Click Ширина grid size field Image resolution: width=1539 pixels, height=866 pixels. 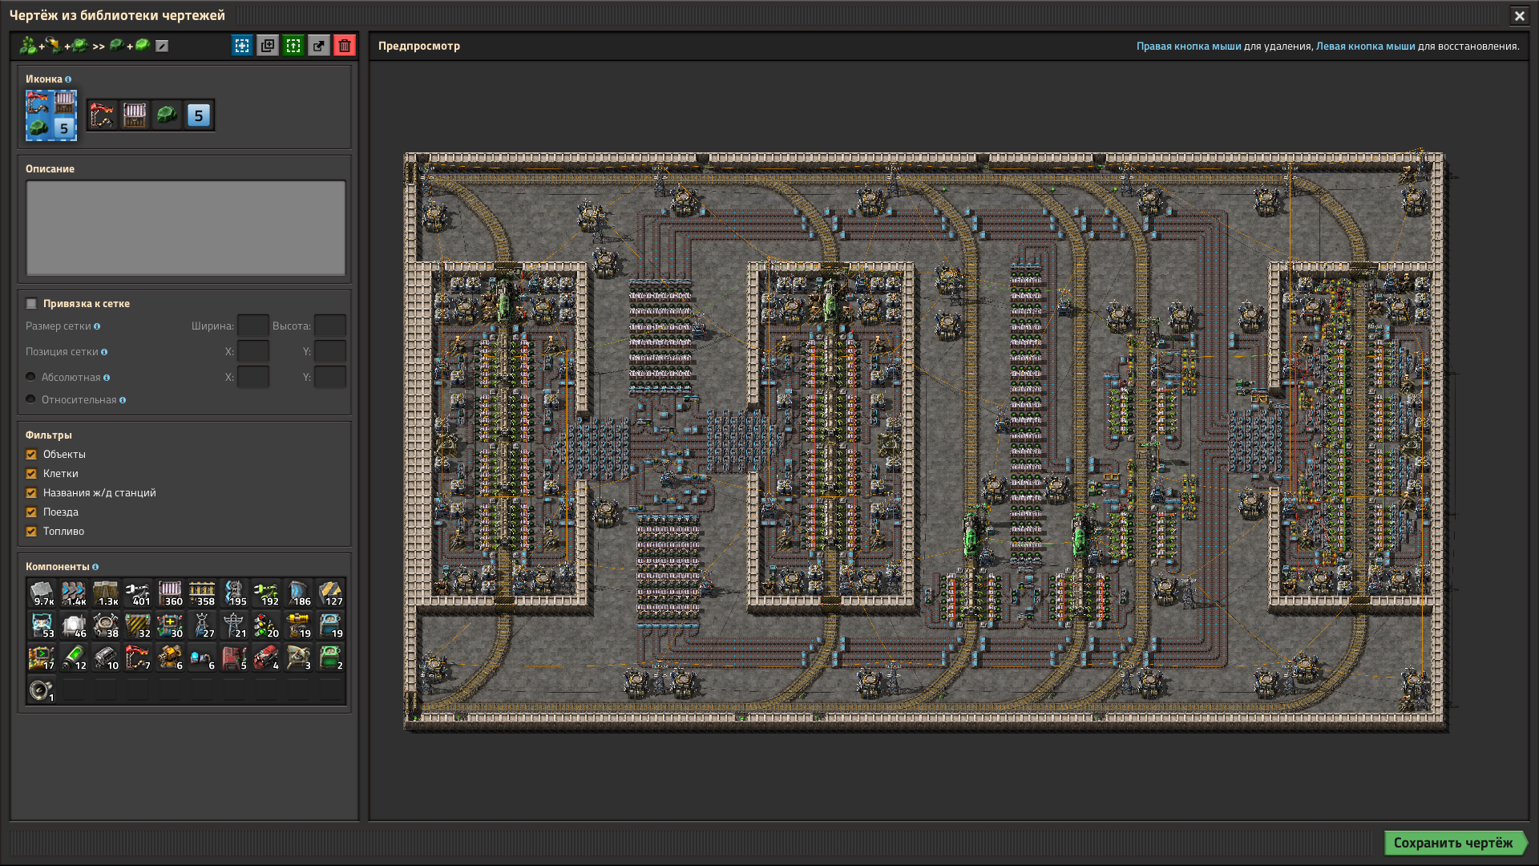253,326
